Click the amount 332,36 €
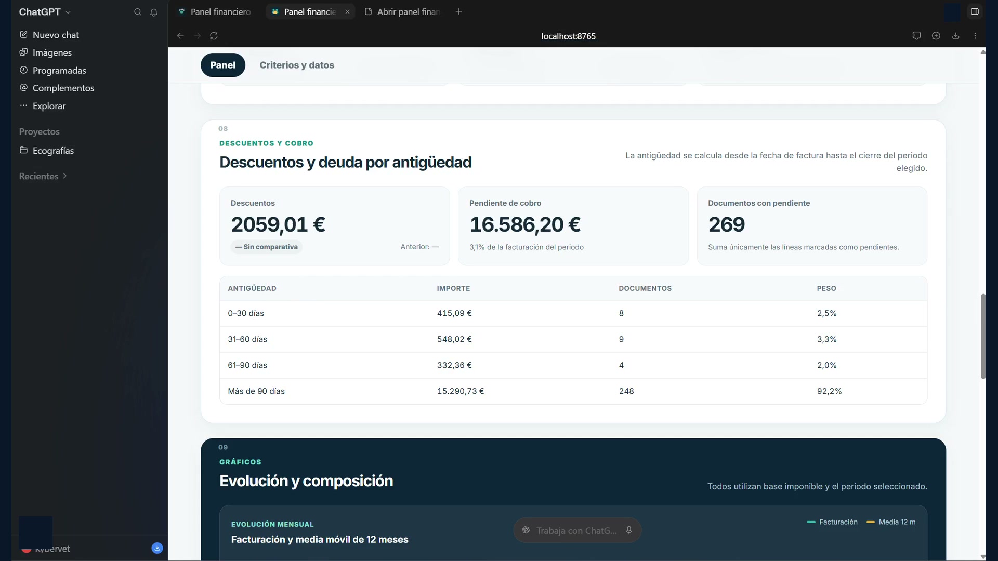Image resolution: width=998 pixels, height=561 pixels. (454, 365)
